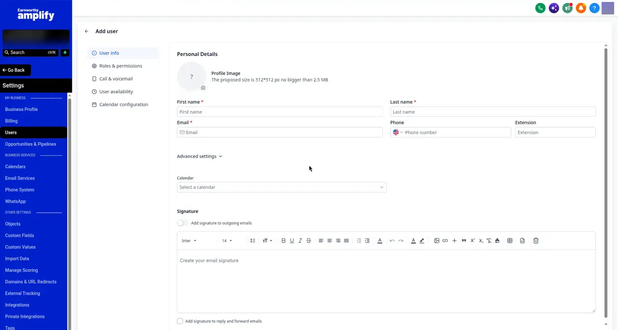Open line height dropdown in editor

[x=253, y=241]
